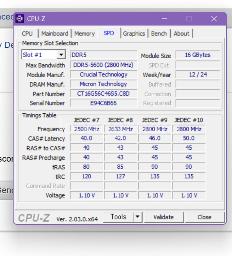Click the JEDEC #10 column header
Viewport: 232px width, 256px height.
click(x=189, y=120)
